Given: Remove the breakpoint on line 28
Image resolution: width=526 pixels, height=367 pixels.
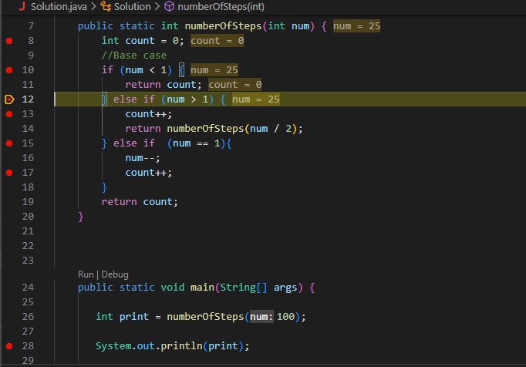Looking at the screenshot, I should (x=9, y=346).
